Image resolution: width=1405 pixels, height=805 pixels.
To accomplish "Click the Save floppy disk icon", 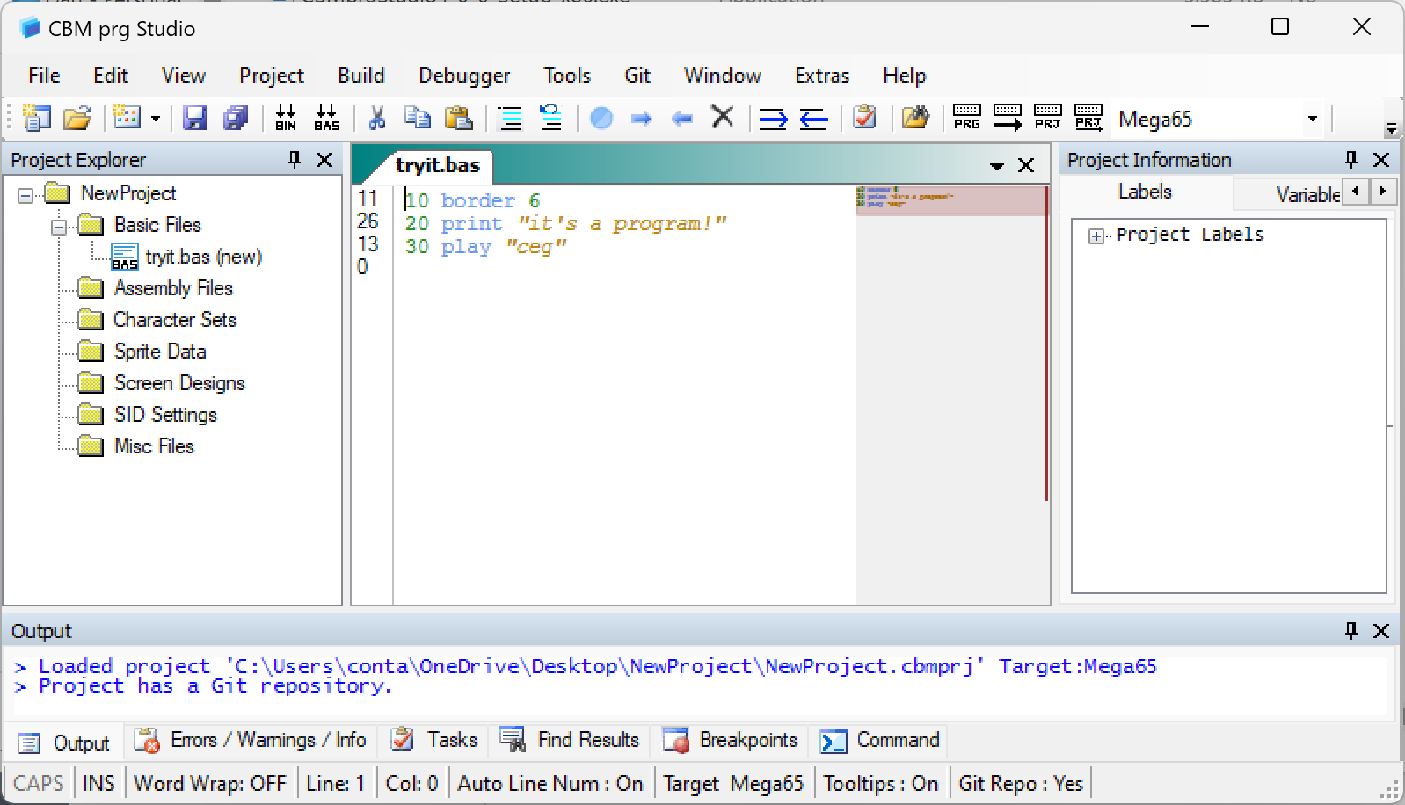I will [194, 118].
